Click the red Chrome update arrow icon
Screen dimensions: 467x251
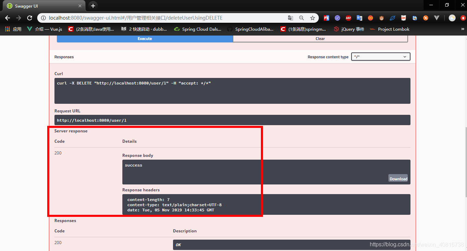point(463,18)
